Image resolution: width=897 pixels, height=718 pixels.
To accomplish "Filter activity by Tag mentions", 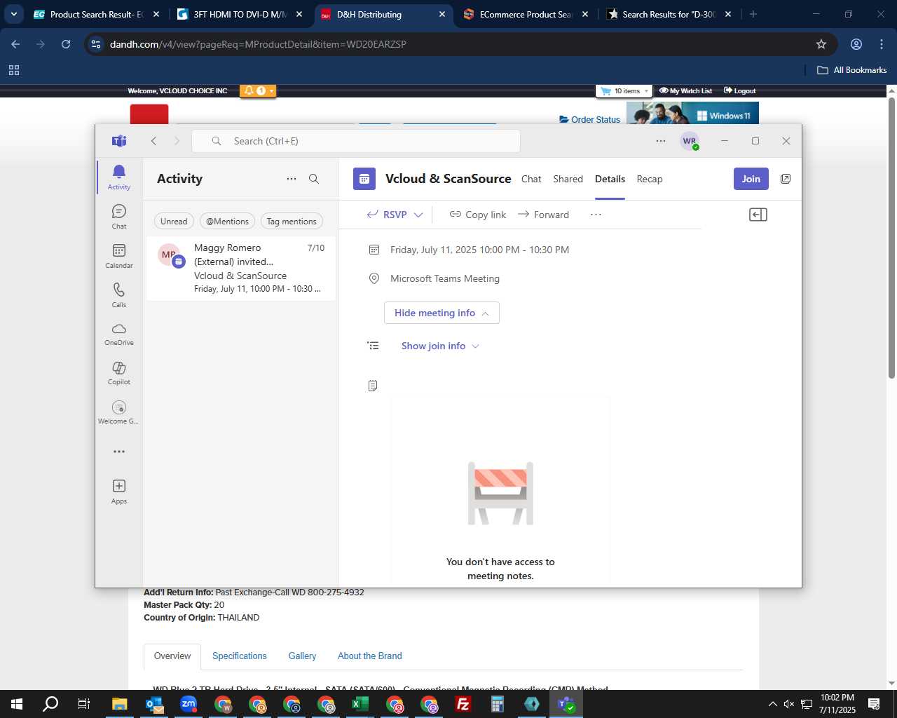I will point(292,222).
